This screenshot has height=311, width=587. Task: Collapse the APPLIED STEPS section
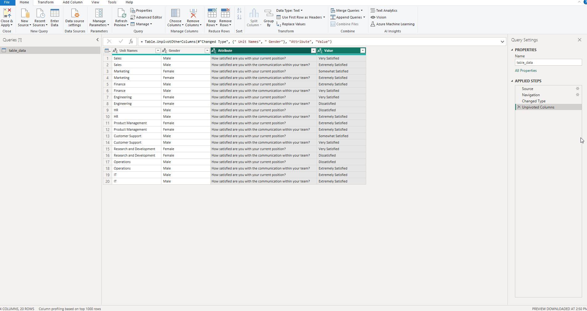tap(512, 81)
